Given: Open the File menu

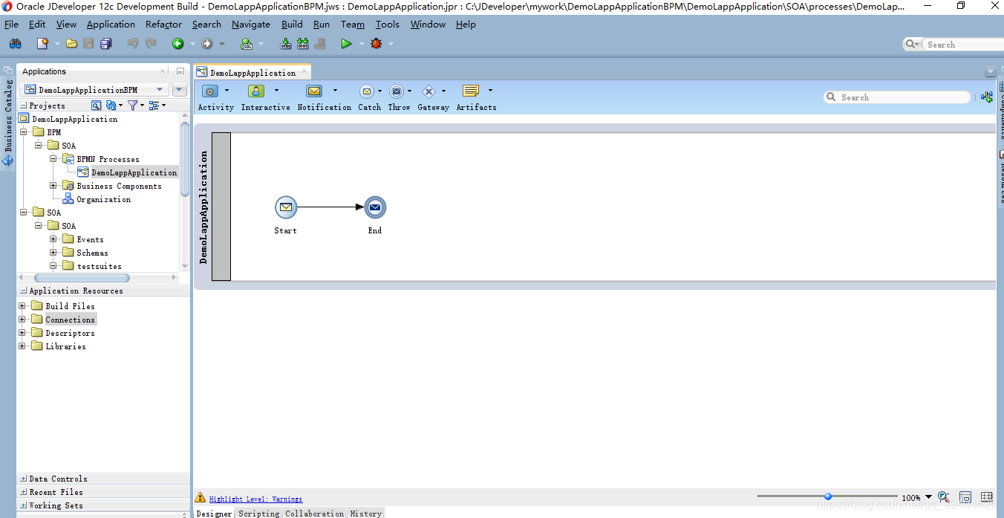Looking at the screenshot, I should pyautogui.click(x=11, y=25).
